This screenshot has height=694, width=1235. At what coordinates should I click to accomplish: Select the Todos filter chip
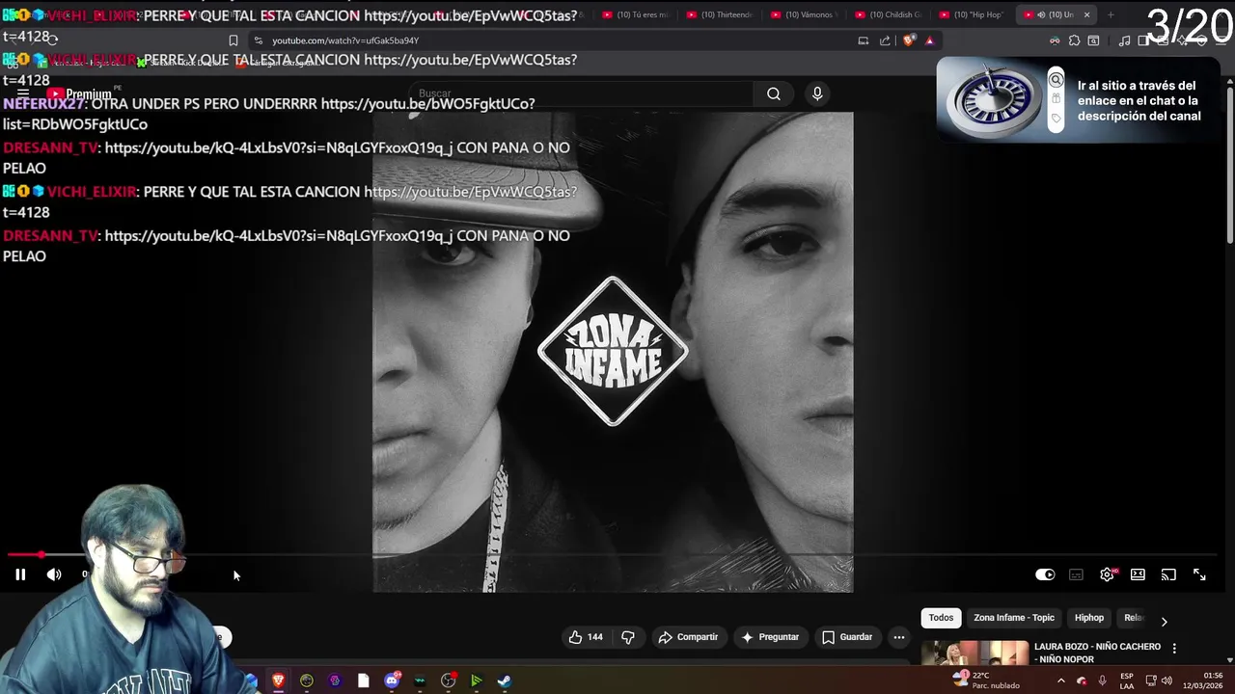point(941,618)
